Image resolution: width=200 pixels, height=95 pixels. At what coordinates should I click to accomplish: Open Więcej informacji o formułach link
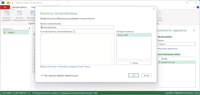tap(65, 67)
